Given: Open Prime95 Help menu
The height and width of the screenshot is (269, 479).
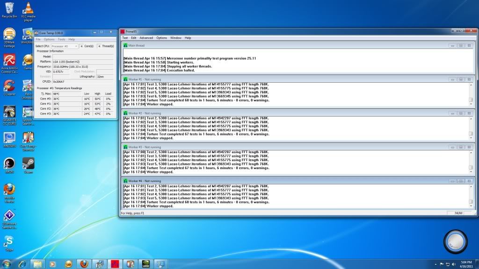Looking at the screenshot, I should pyautogui.click(x=188, y=38).
